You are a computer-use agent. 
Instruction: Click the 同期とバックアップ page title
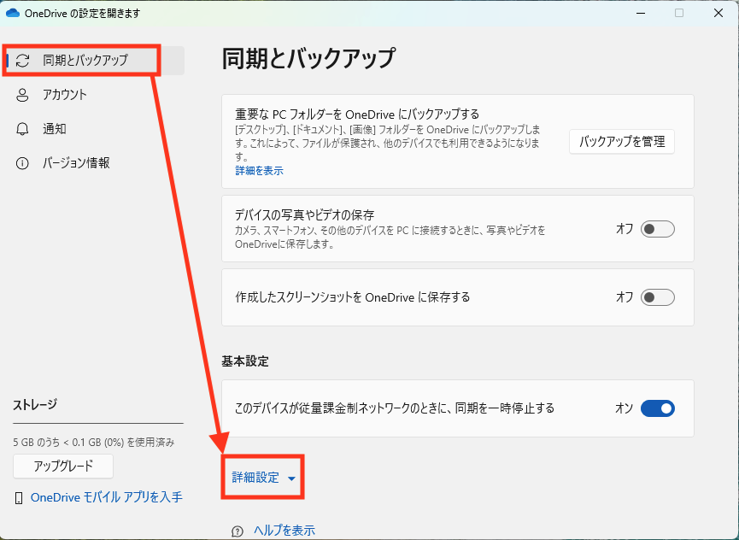[308, 58]
